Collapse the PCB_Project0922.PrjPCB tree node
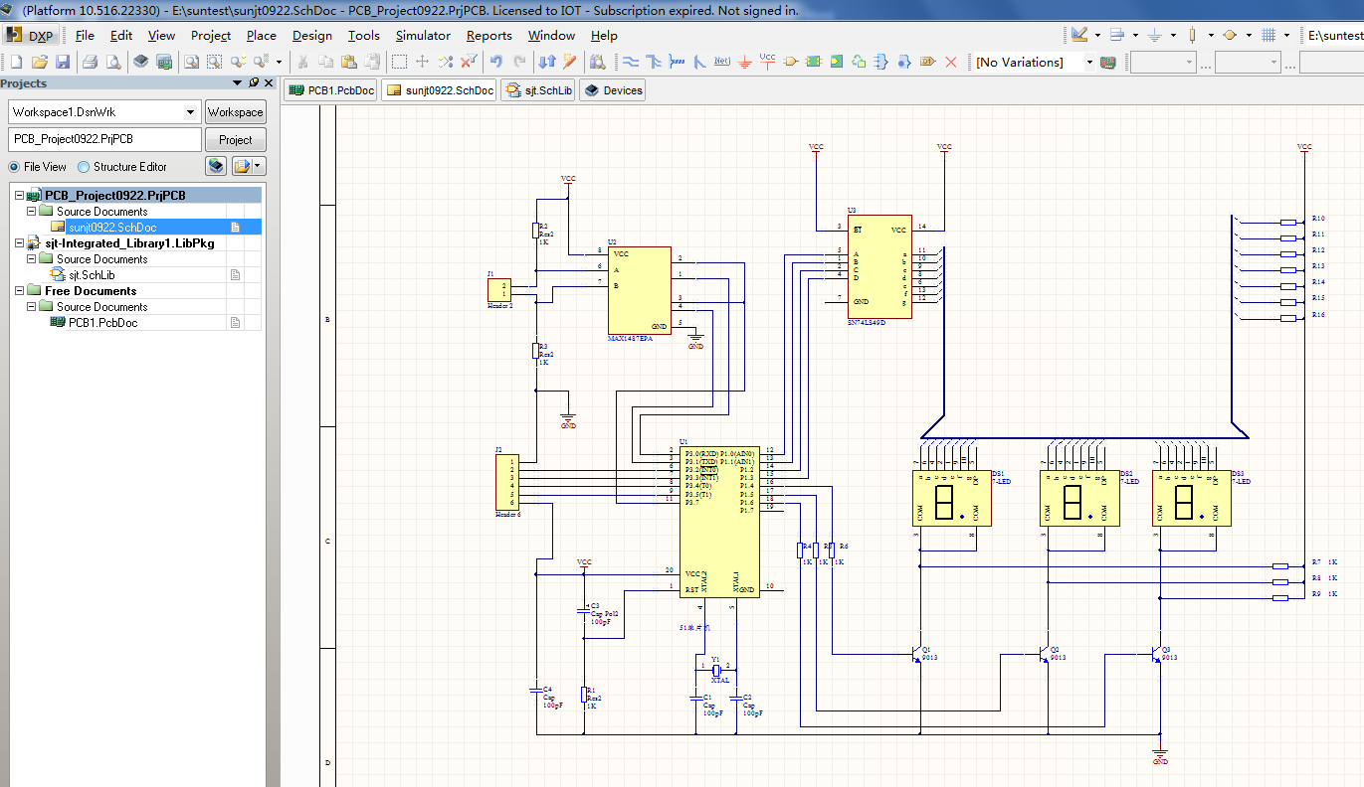This screenshot has height=787, width=1364. [x=19, y=196]
